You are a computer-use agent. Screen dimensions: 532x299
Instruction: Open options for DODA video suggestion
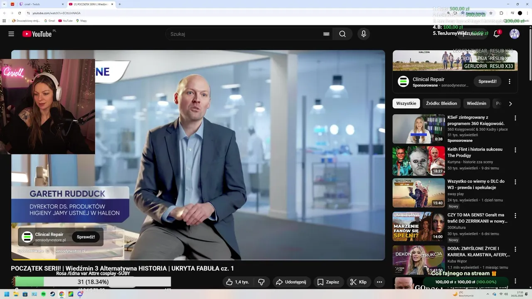515,249
